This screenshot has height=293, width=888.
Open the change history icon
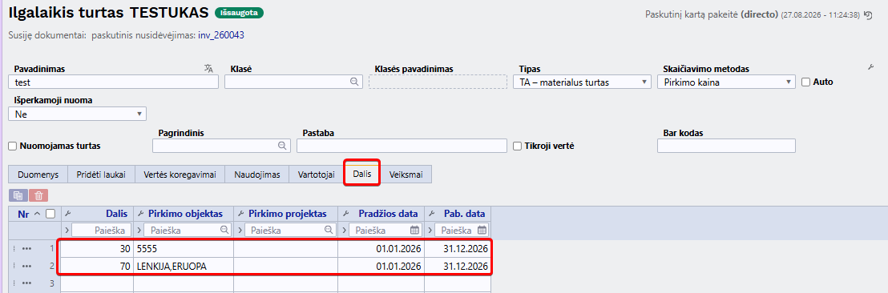tap(868, 15)
